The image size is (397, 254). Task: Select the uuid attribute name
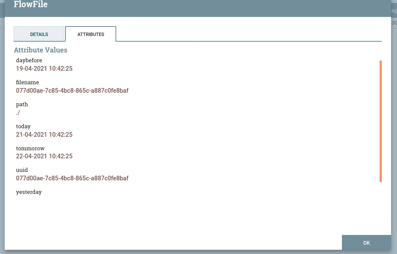[22, 170]
